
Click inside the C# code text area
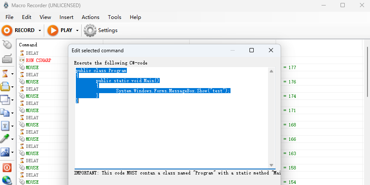[172, 118]
